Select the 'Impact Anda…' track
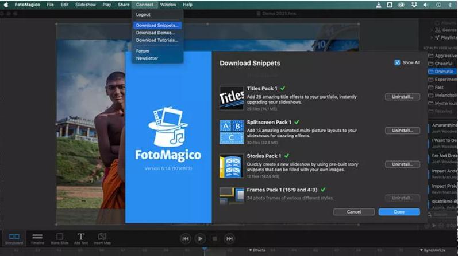This screenshot has width=458, height=256. click(x=444, y=174)
